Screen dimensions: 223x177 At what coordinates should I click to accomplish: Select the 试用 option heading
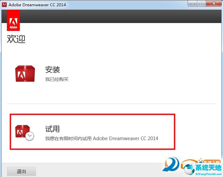pos(52,129)
